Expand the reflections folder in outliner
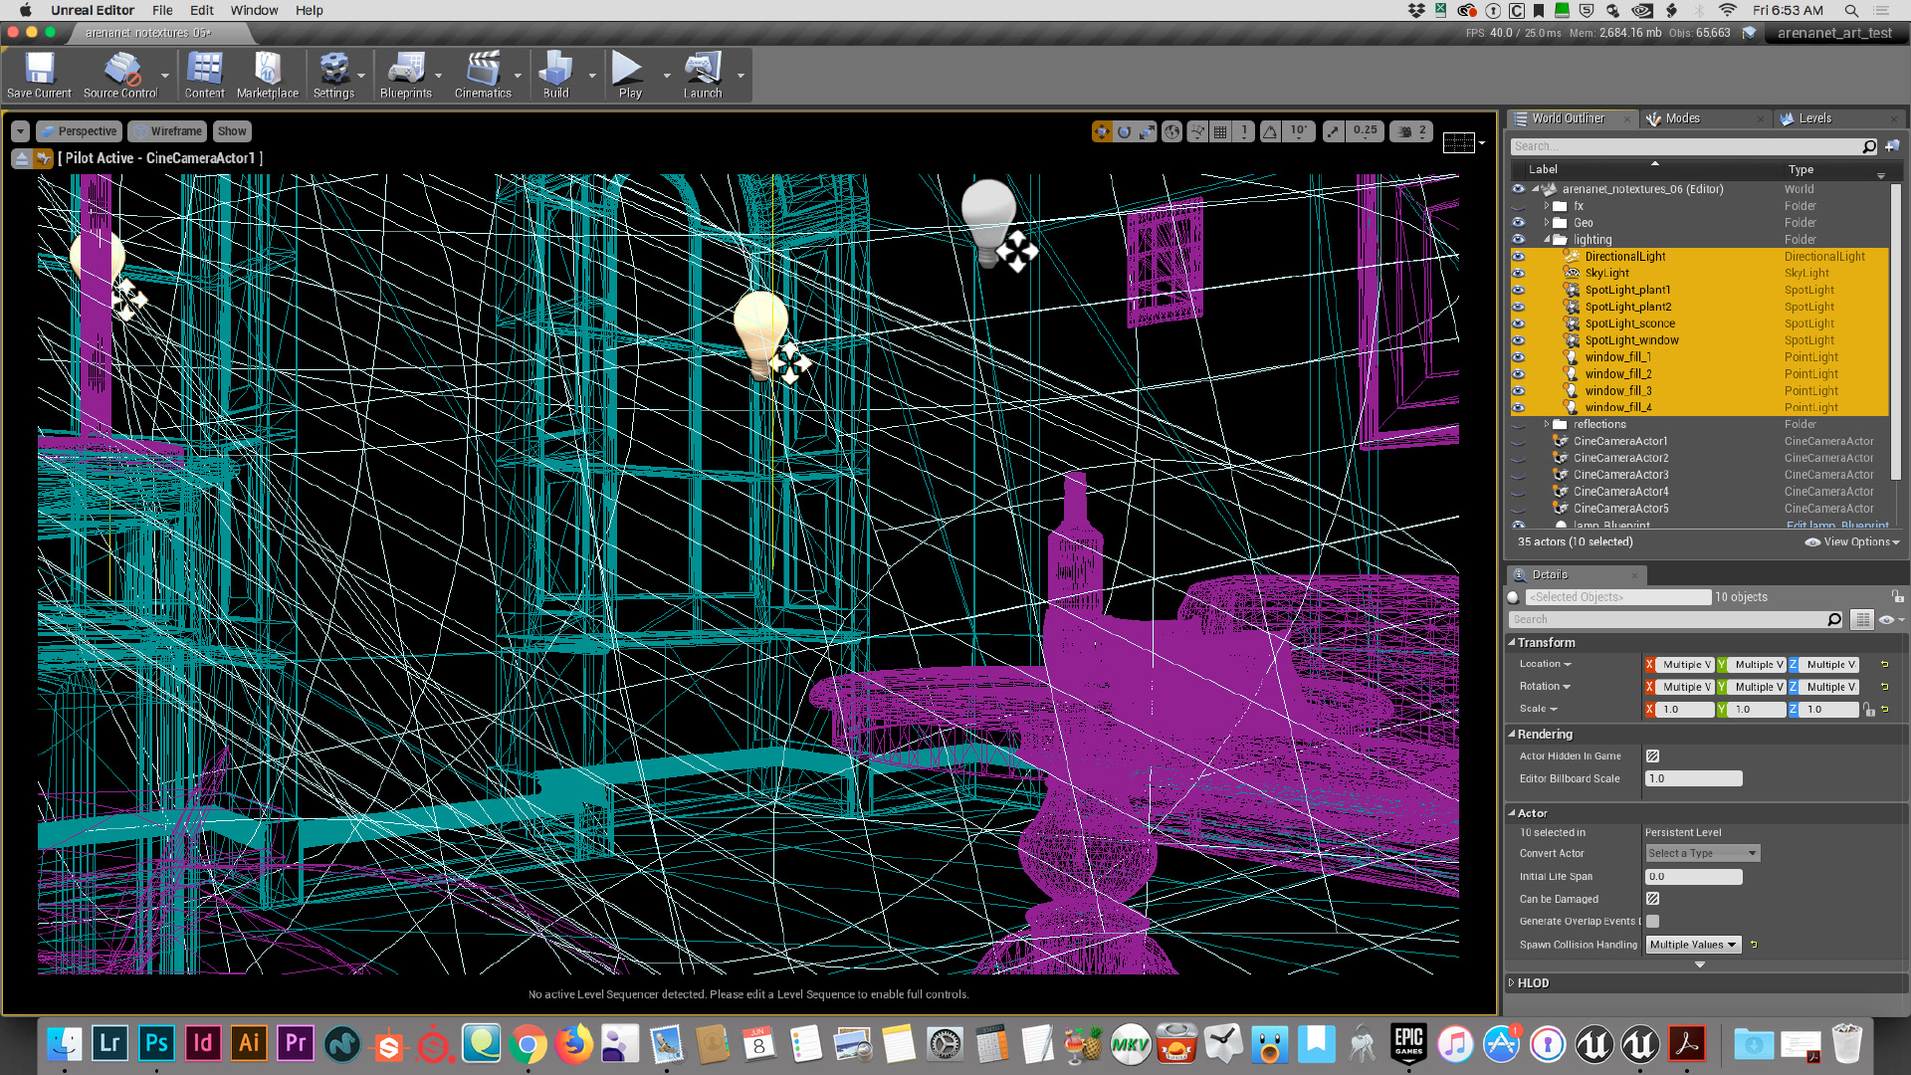 point(1547,425)
